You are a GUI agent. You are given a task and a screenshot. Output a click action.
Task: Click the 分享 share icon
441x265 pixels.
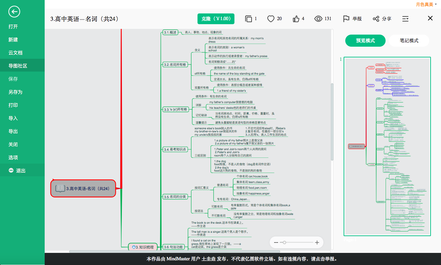pyautogui.click(x=376, y=19)
